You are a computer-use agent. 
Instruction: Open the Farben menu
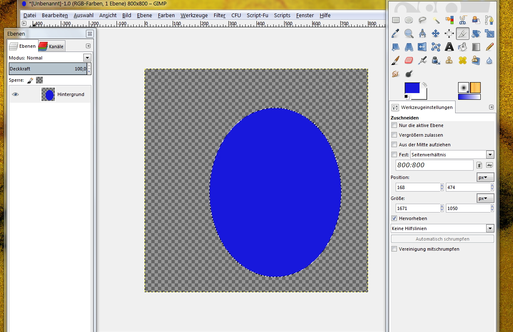click(x=166, y=16)
